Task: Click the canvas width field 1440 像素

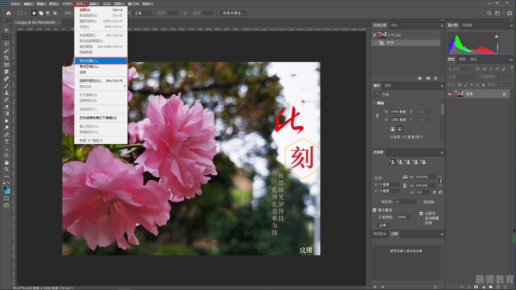Action: 398,112
